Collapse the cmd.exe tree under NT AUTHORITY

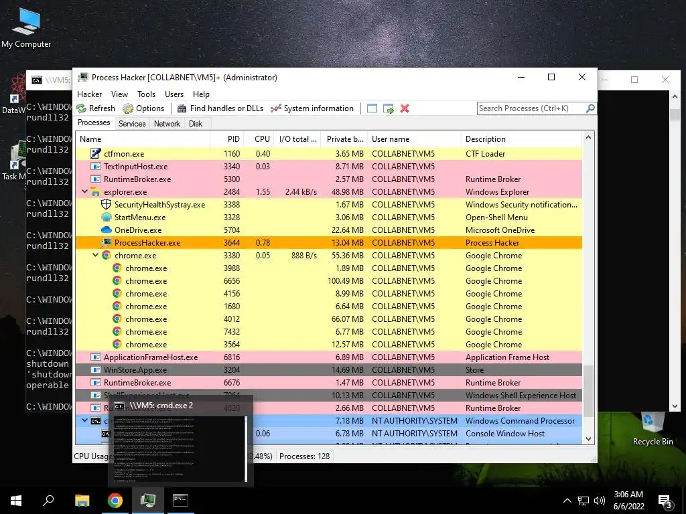click(84, 420)
